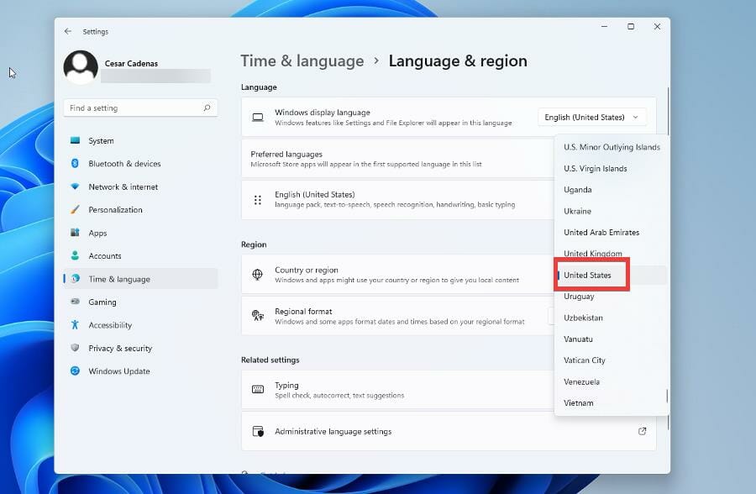Click the Find a setting search box
The width and height of the screenshot is (756, 494).
point(140,108)
